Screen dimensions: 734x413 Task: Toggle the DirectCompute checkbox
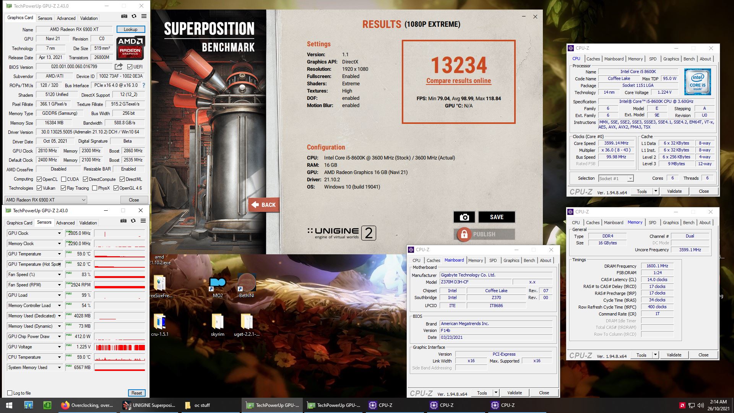85,179
